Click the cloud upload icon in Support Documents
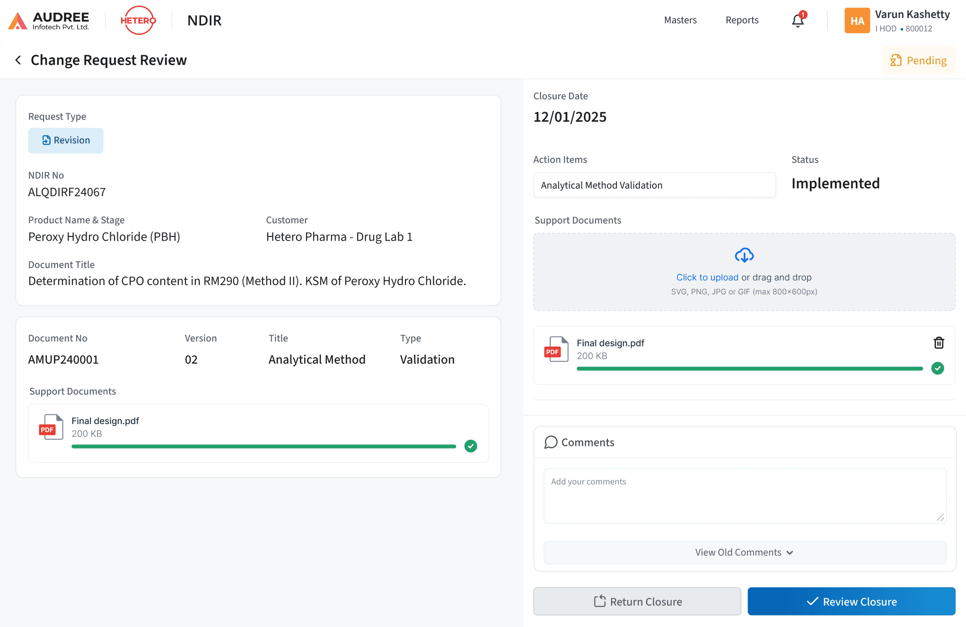The height and width of the screenshot is (627, 966). tap(744, 255)
